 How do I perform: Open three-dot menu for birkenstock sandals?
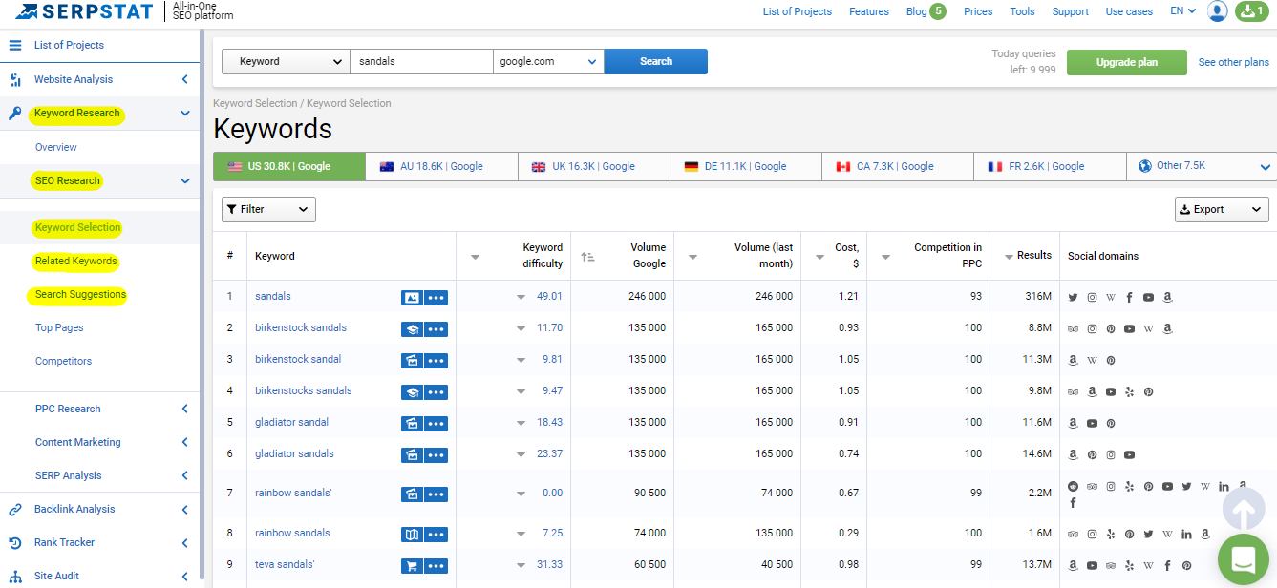click(436, 328)
